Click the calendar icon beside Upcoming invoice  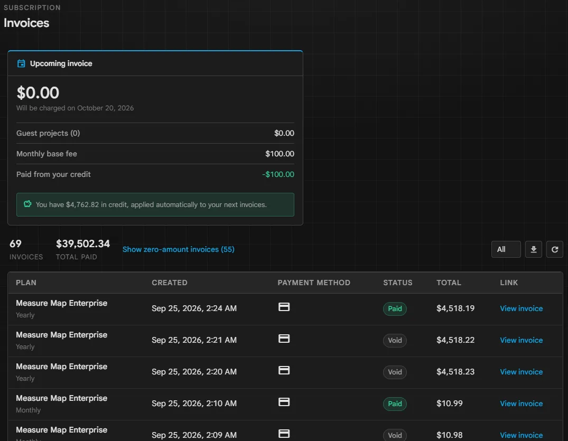pos(21,64)
